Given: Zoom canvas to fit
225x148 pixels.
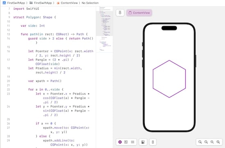Looking at the screenshot, I should click(212, 142).
